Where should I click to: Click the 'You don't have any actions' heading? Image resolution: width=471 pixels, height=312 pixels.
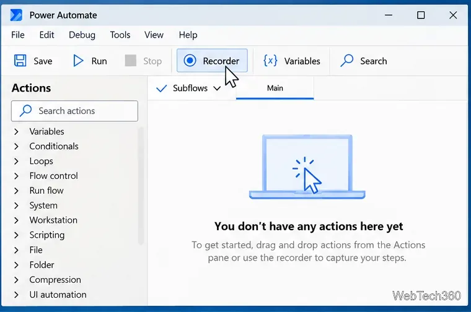click(x=309, y=226)
